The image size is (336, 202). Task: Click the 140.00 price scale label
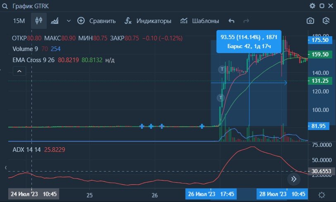pyautogui.click(x=320, y=73)
